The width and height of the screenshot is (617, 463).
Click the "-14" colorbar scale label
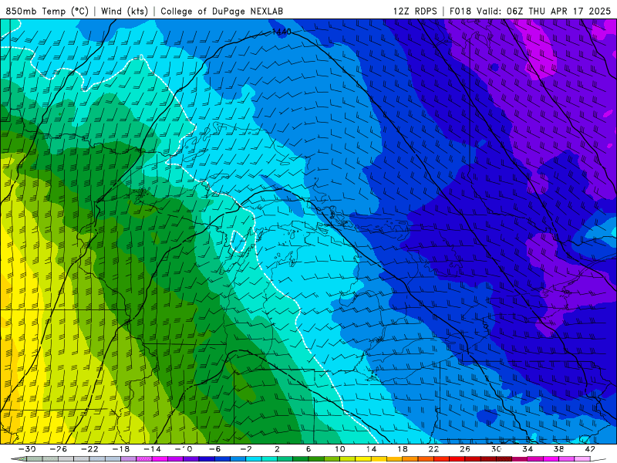pyautogui.click(x=152, y=449)
